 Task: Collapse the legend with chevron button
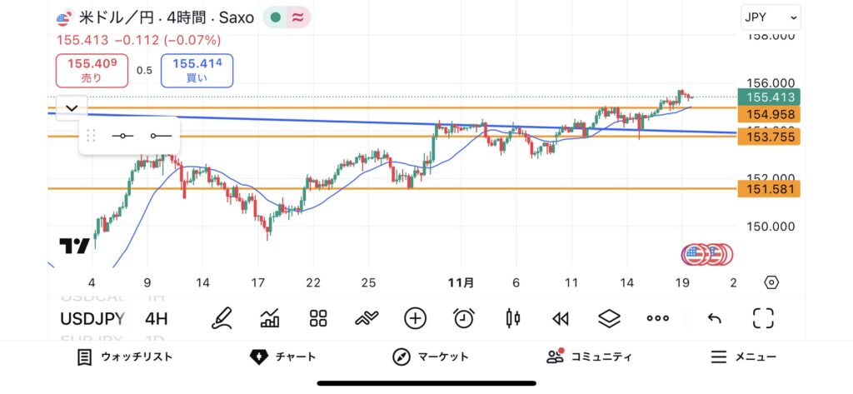[72, 107]
